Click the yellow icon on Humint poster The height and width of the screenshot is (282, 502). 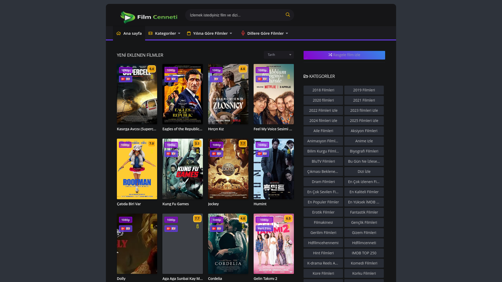click(289, 151)
